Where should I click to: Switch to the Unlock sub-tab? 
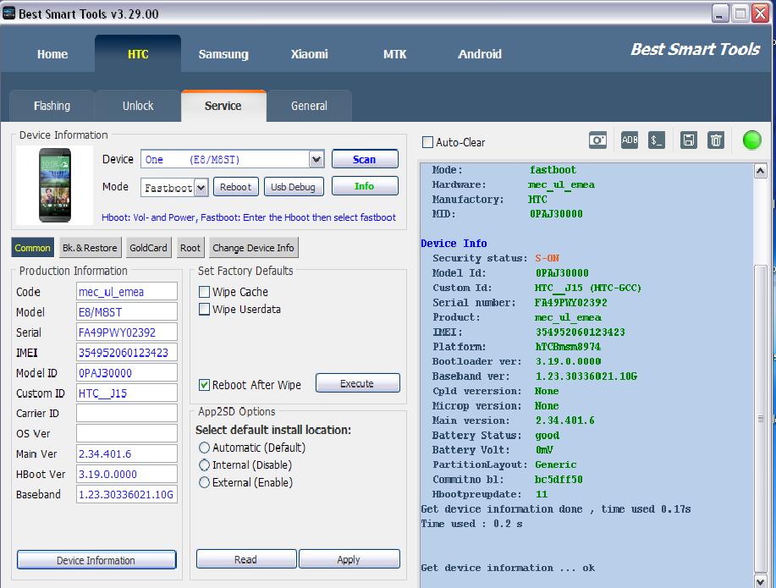138,106
